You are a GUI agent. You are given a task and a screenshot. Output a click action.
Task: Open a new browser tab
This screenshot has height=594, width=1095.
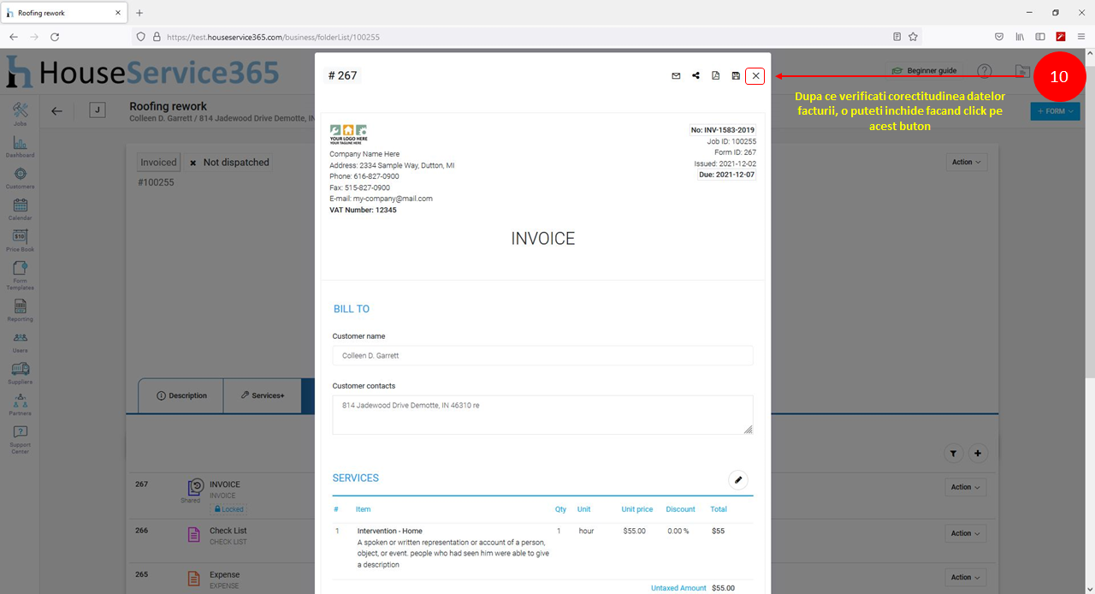coord(139,13)
